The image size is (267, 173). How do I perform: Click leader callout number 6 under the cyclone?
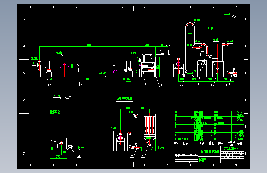point(196,85)
